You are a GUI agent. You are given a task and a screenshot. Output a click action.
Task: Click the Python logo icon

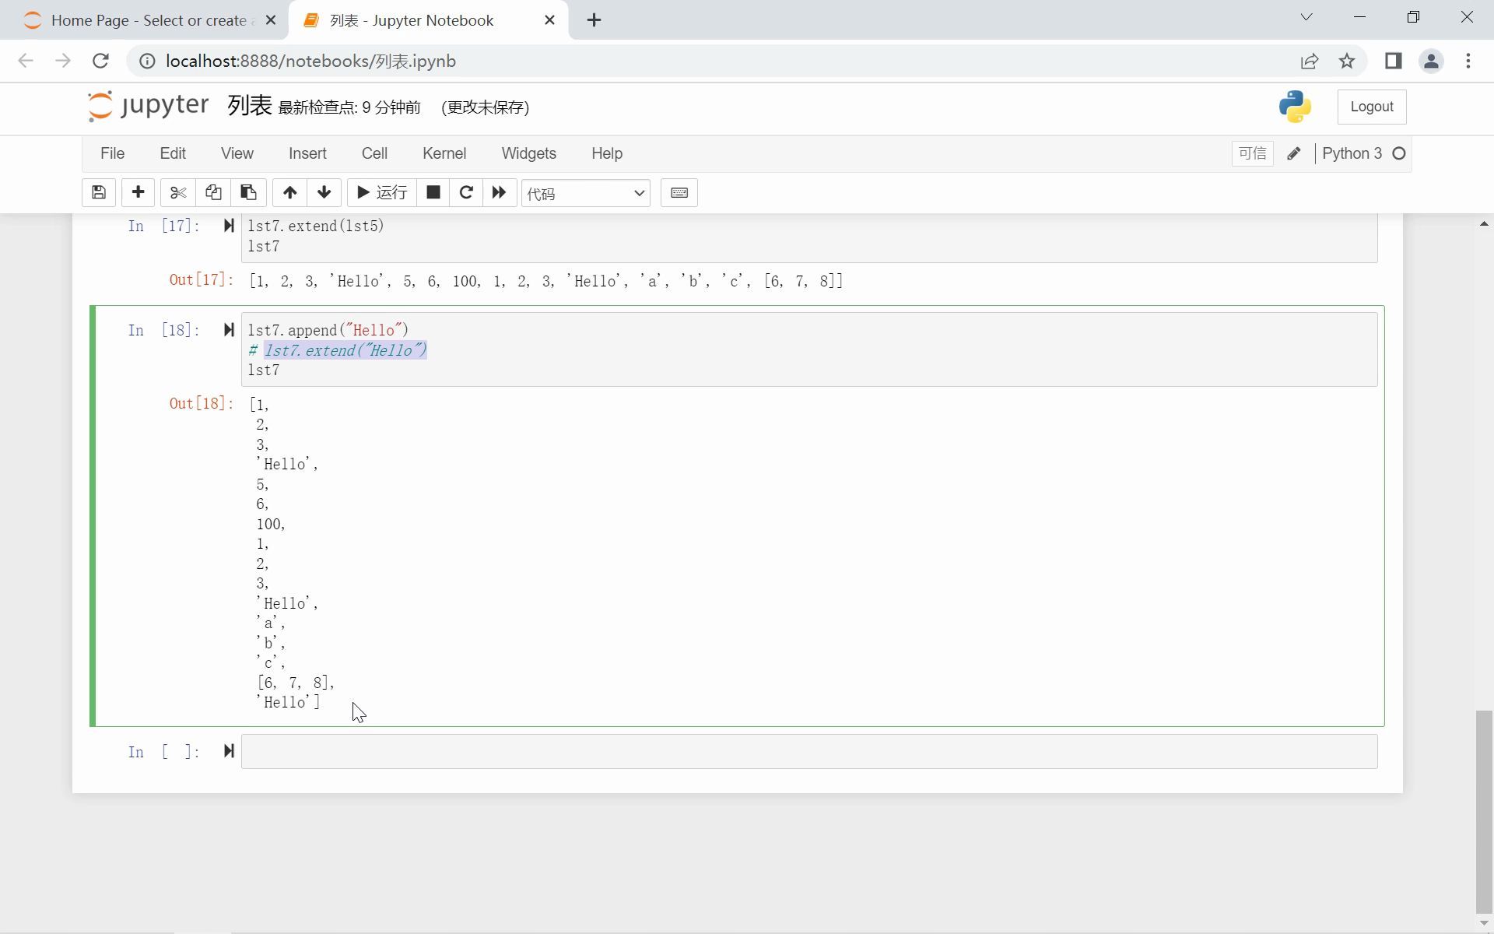click(x=1295, y=107)
